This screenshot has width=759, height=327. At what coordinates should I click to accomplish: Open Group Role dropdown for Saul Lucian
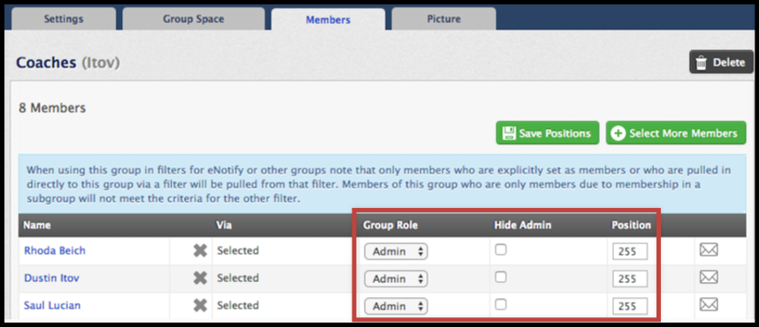[x=396, y=306]
